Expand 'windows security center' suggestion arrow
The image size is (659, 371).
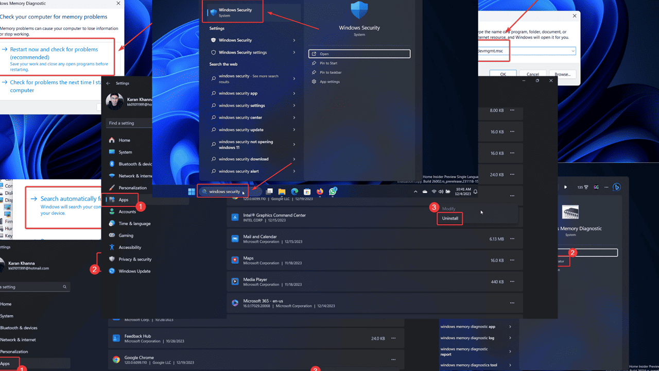(x=294, y=117)
